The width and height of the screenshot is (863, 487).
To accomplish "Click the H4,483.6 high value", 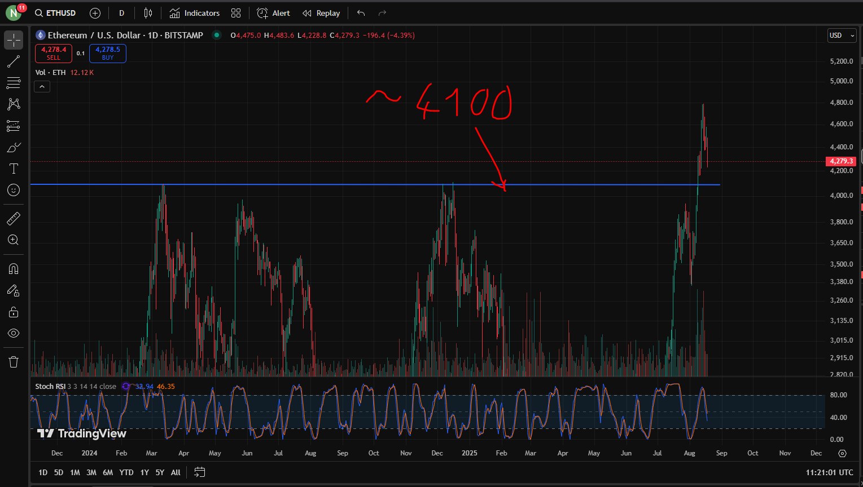I will click(x=279, y=35).
